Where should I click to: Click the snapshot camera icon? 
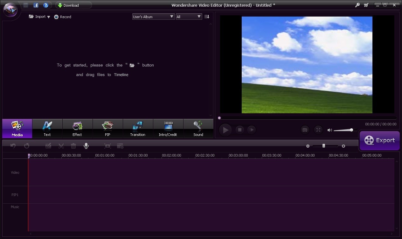point(305,130)
